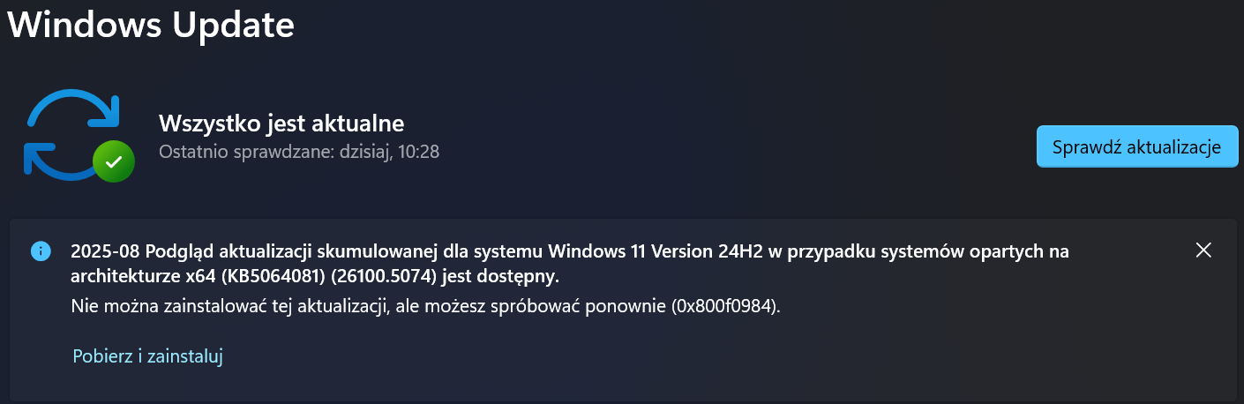Click the architekturze x64 text
The height and width of the screenshot is (404, 1244).
(150, 276)
